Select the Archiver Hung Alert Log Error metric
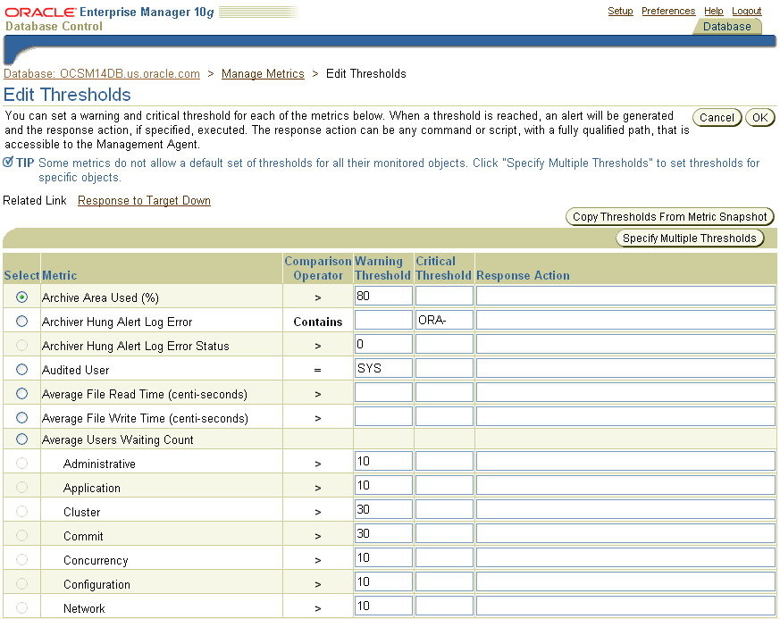The height and width of the screenshot is (619, 780). 21,320
